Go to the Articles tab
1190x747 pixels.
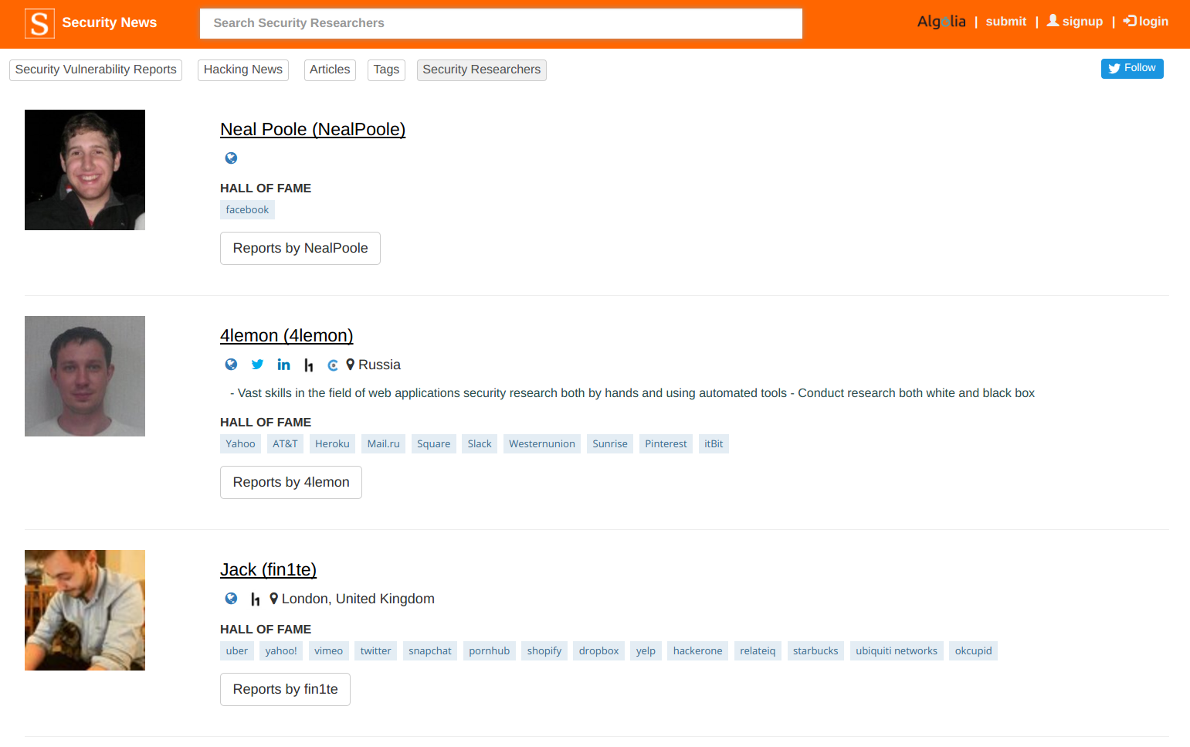(x=330, y=70)
